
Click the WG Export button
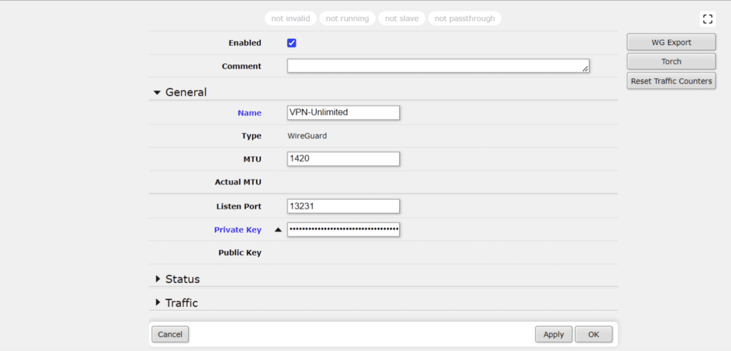[671, 42]
